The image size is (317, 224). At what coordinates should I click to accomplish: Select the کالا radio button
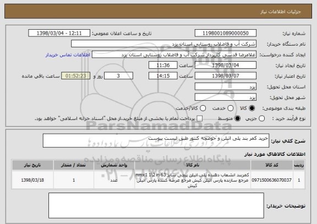pos(252,108)
